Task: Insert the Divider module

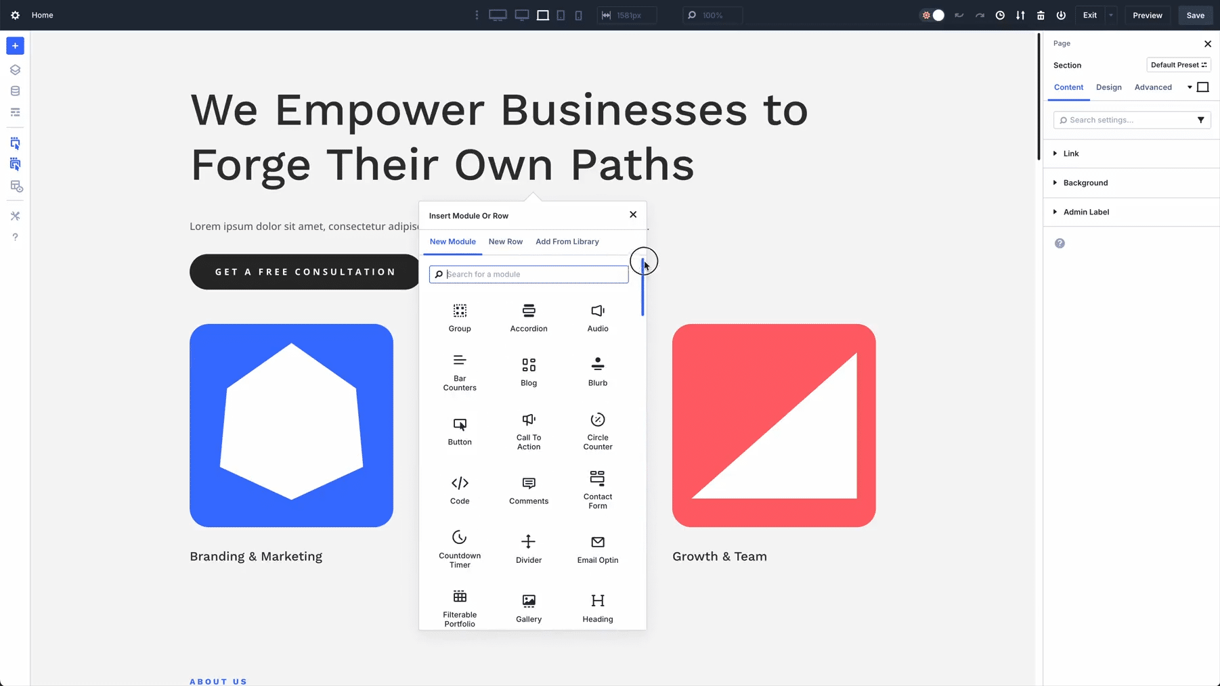Action: pos(529,549)
